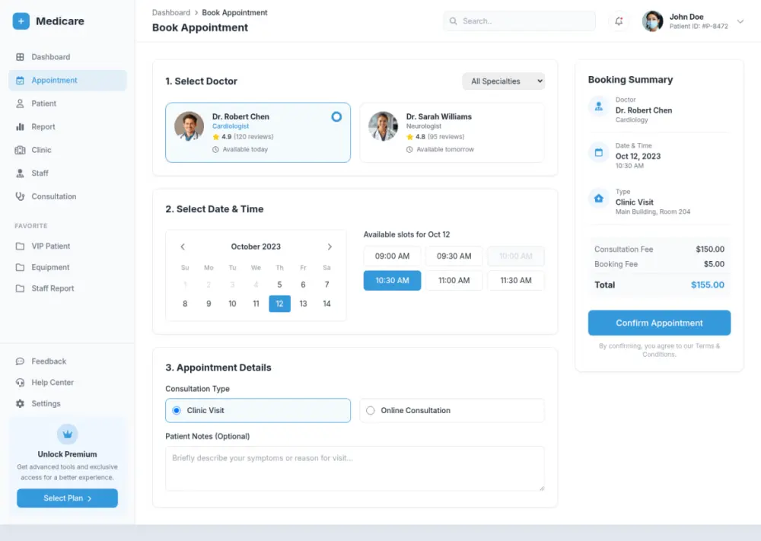
Task: Click the Patient ID #P-8472 text
Action: (x=699, y=26)
